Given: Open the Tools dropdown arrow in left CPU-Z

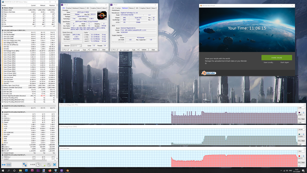Looking at the screenshot, I should (x=89, y=50).
